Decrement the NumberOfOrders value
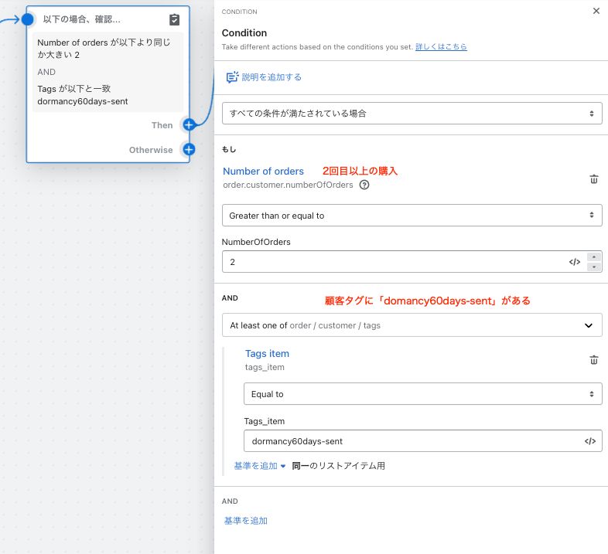608x554 pixels. (x=593, y=267)
